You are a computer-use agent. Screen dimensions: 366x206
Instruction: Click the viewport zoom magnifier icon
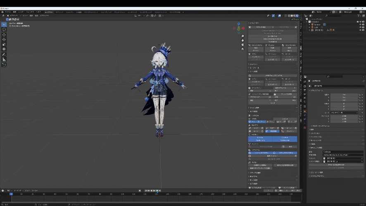click(x=242, y=36)
